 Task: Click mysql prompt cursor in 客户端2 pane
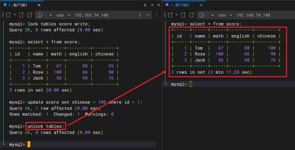191,84
